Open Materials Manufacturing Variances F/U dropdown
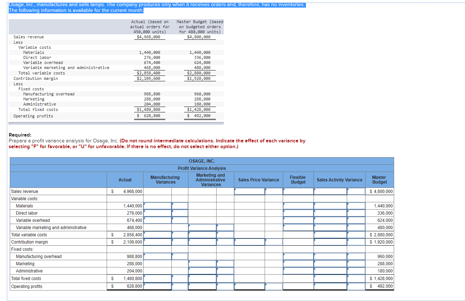465x301 pixels. point(180,206)
